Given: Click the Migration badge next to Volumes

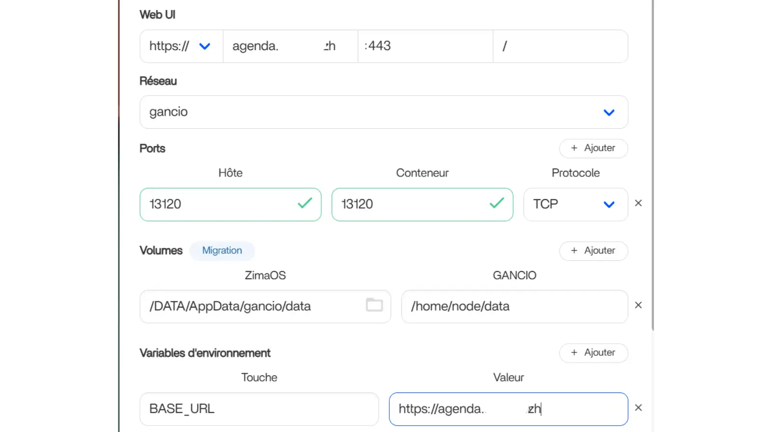Looking at the screenshot, I should 222,251.
